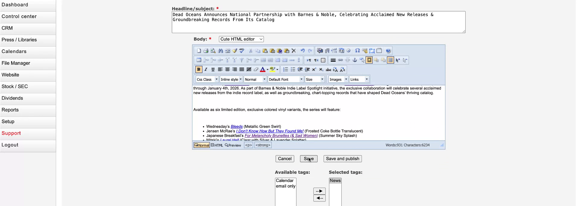The image size is (579, 206).
Task: Toggle Underline formatting button
Action: pos(213,70)
